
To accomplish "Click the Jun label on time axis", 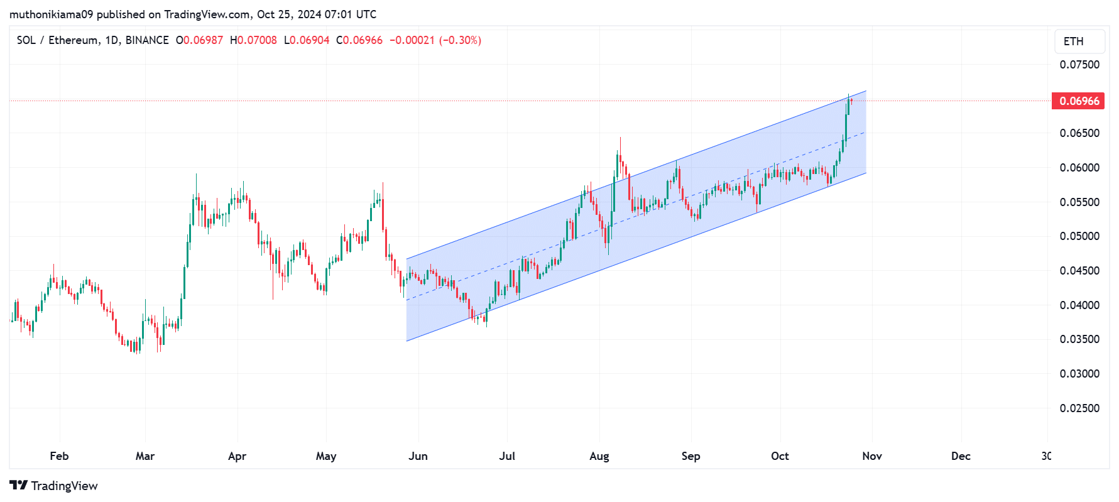I will tap(418, 456).
